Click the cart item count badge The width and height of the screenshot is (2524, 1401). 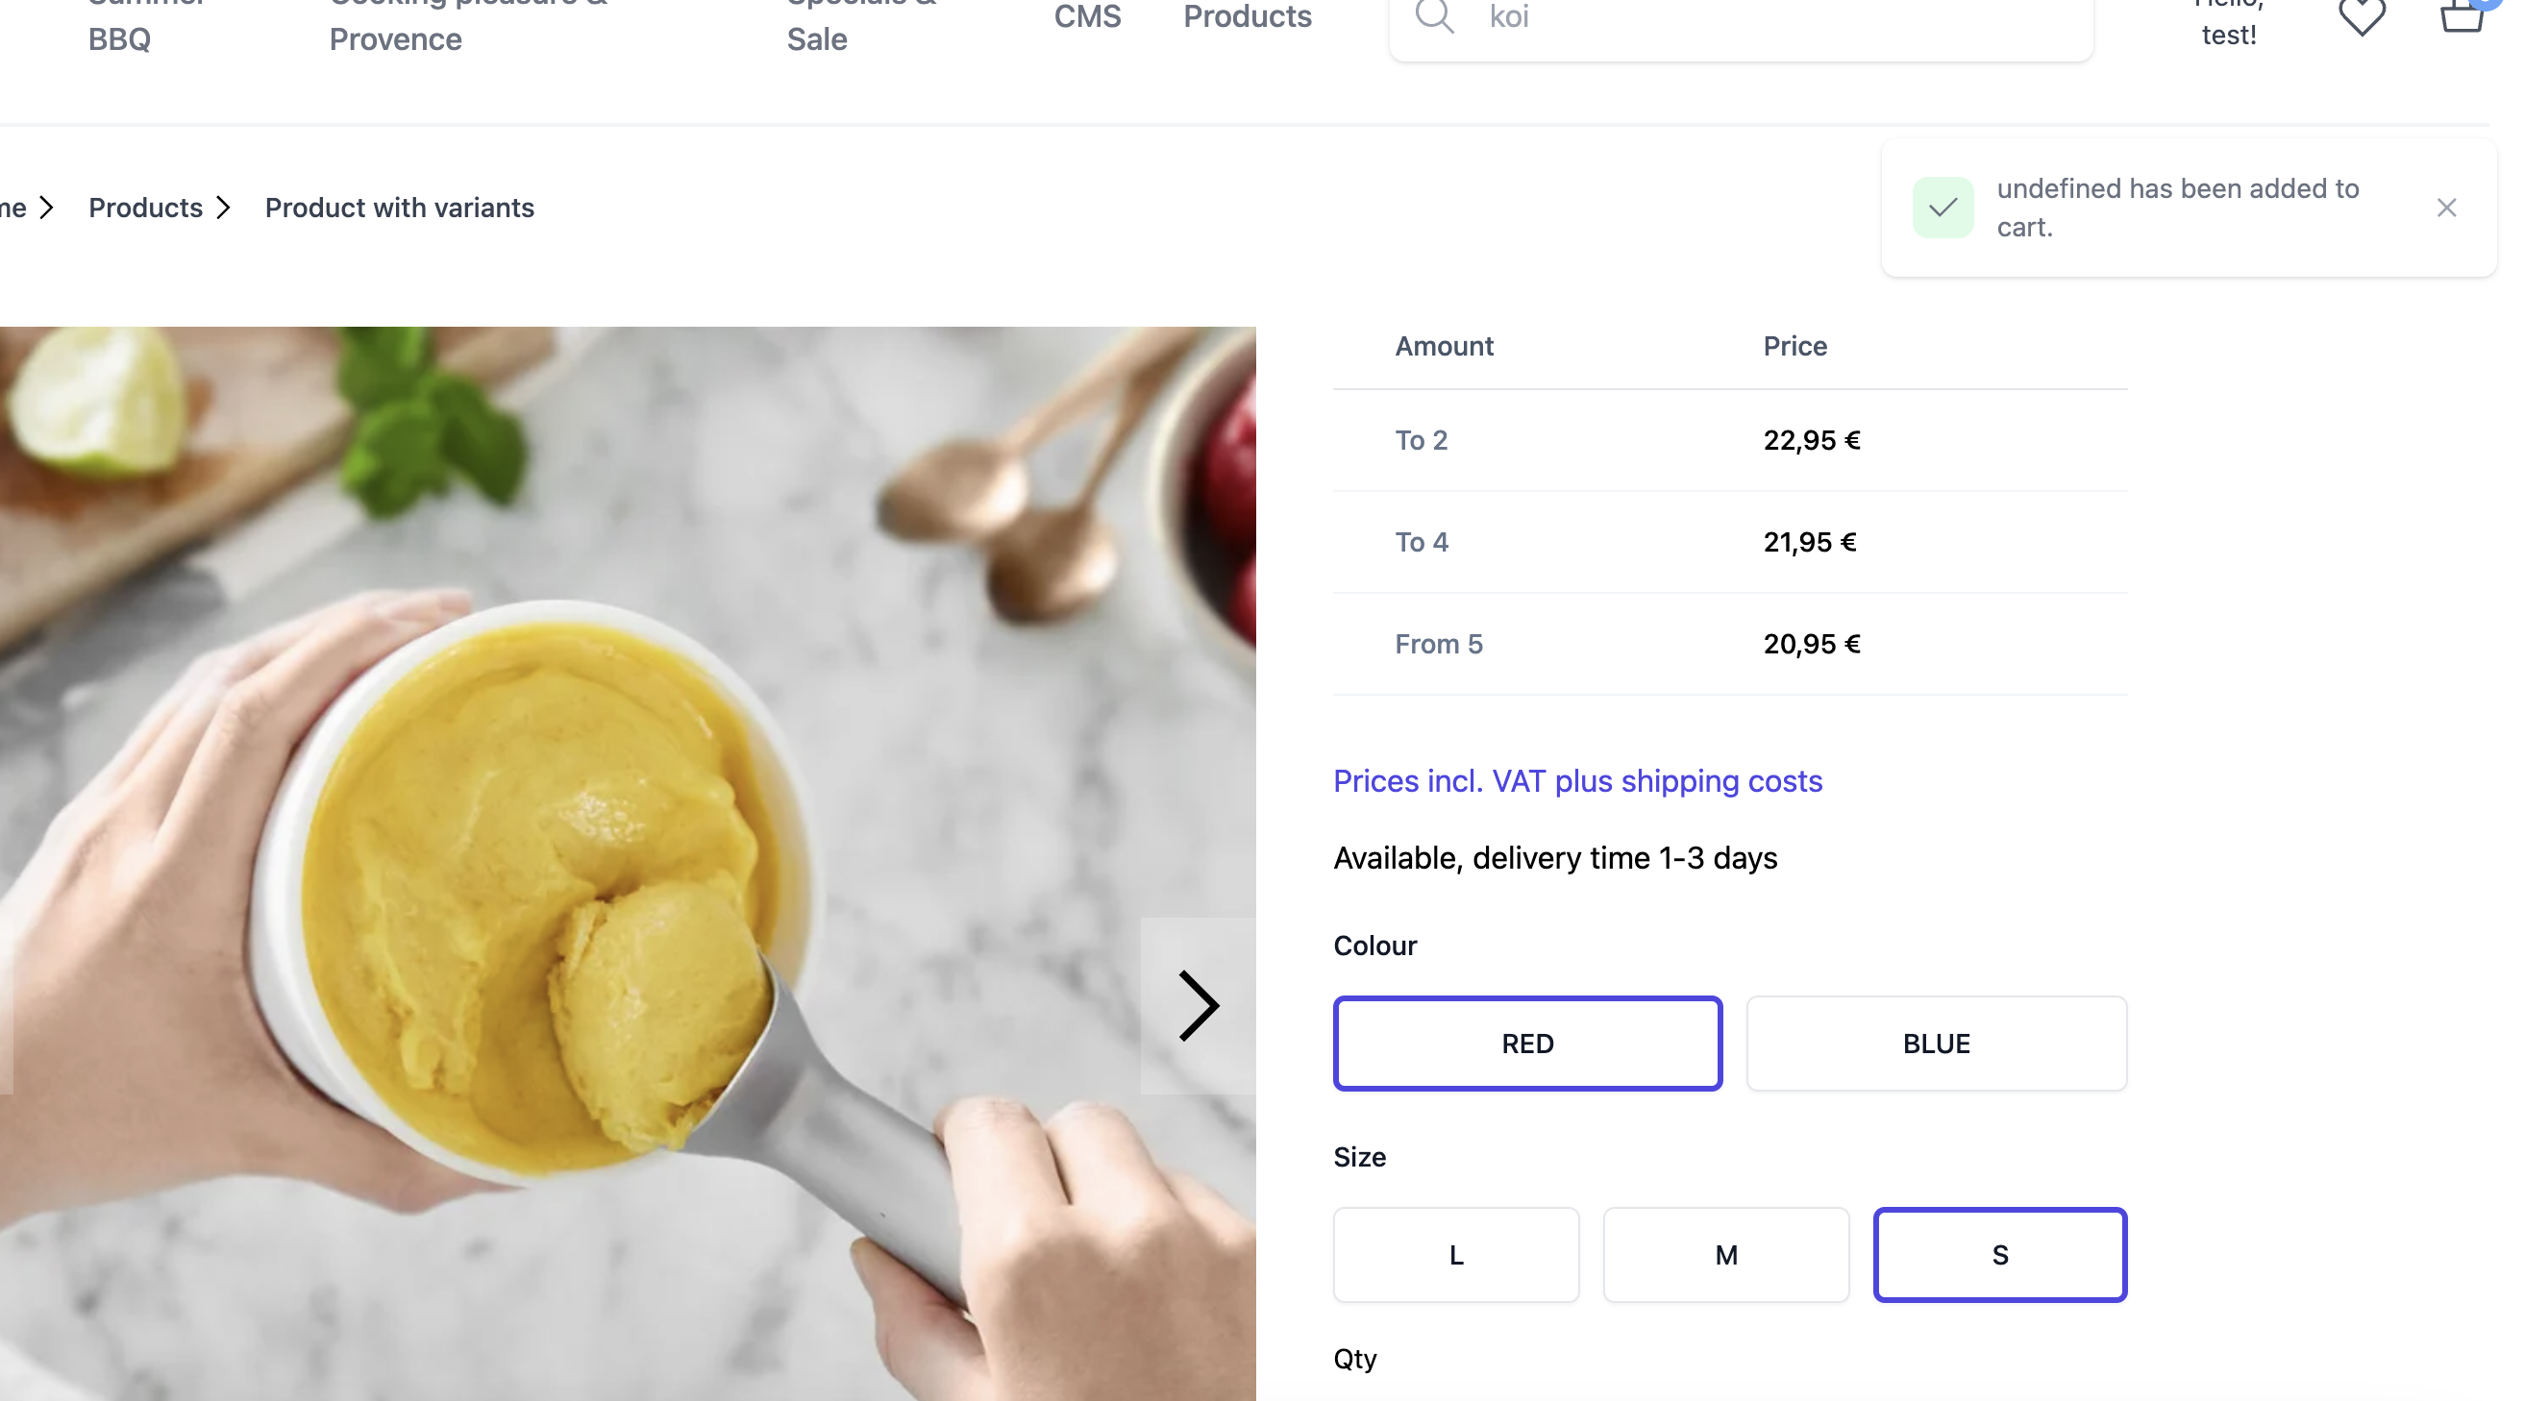[2487, 5]
